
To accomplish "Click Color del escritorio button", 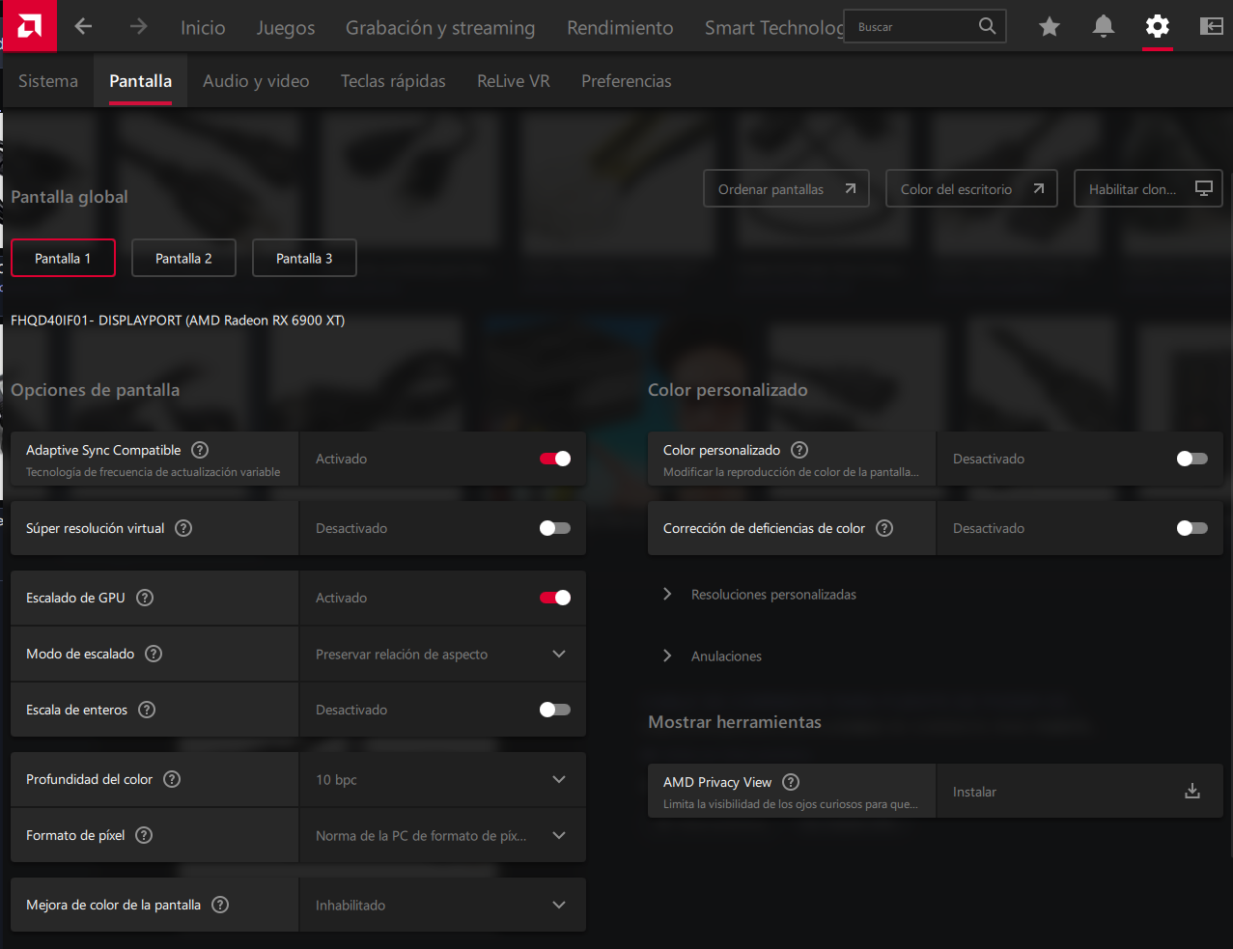I will point(971,188).
